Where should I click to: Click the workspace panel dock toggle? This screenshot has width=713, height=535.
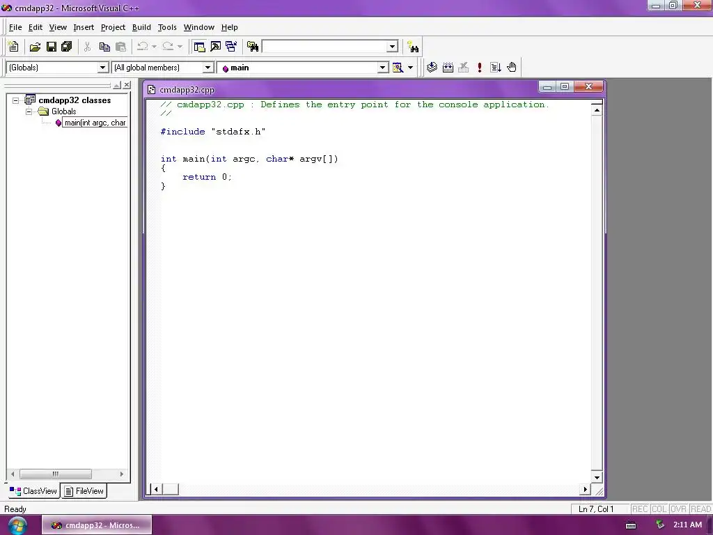[117, 85]
